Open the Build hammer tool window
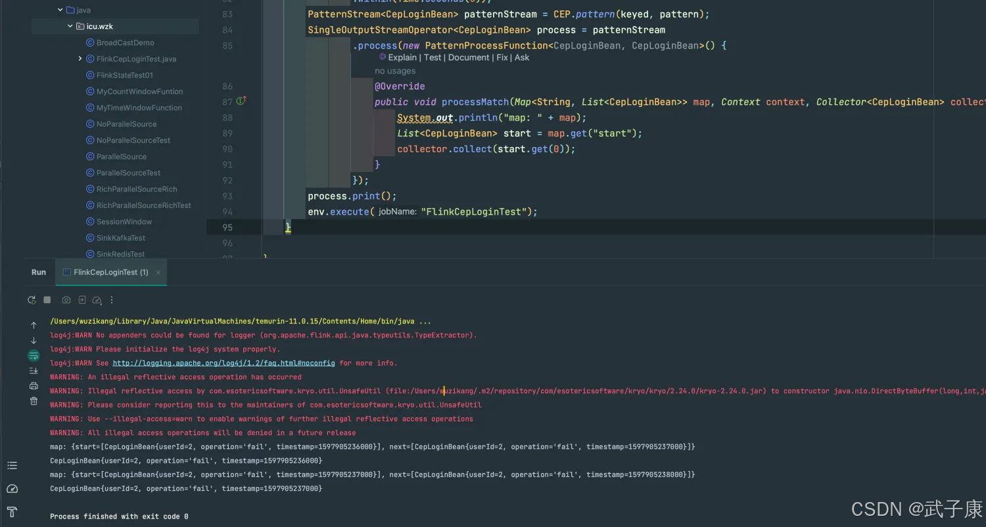 pyautogui.click(x=12, y=512)
